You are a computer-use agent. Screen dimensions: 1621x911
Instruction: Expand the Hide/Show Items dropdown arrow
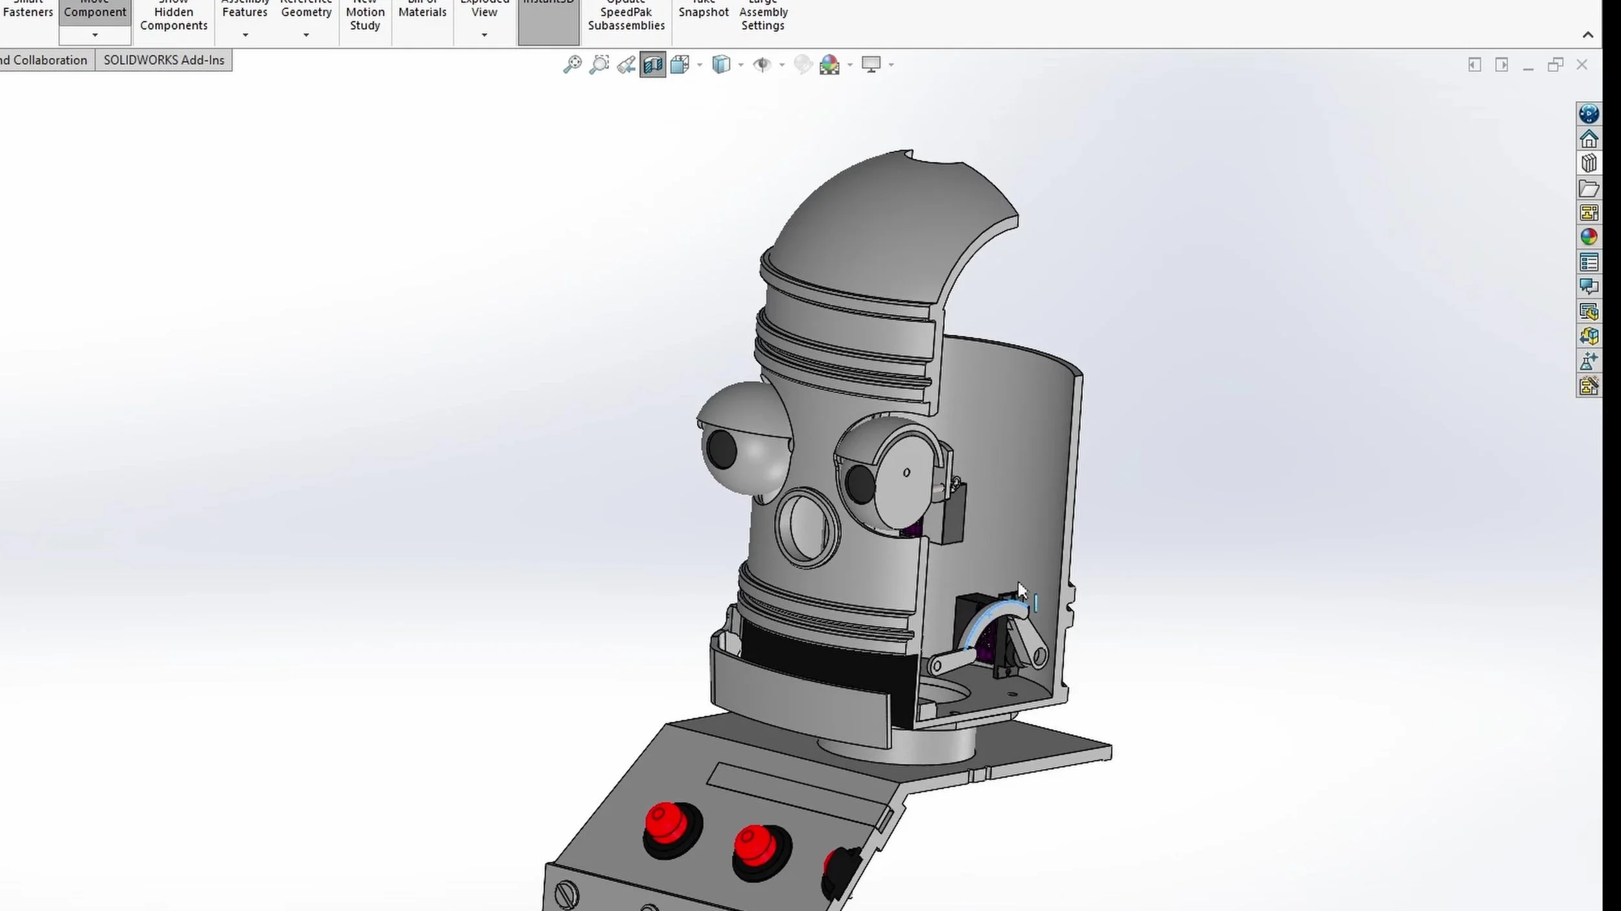click(x=782, y=65)
